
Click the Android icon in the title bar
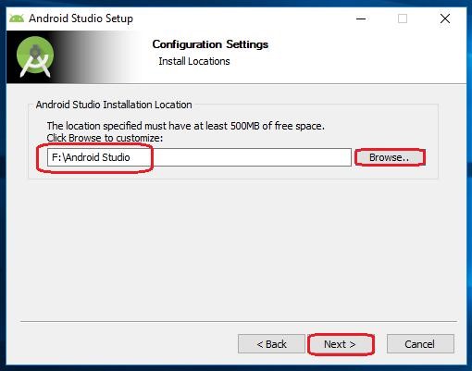(17, 19)
